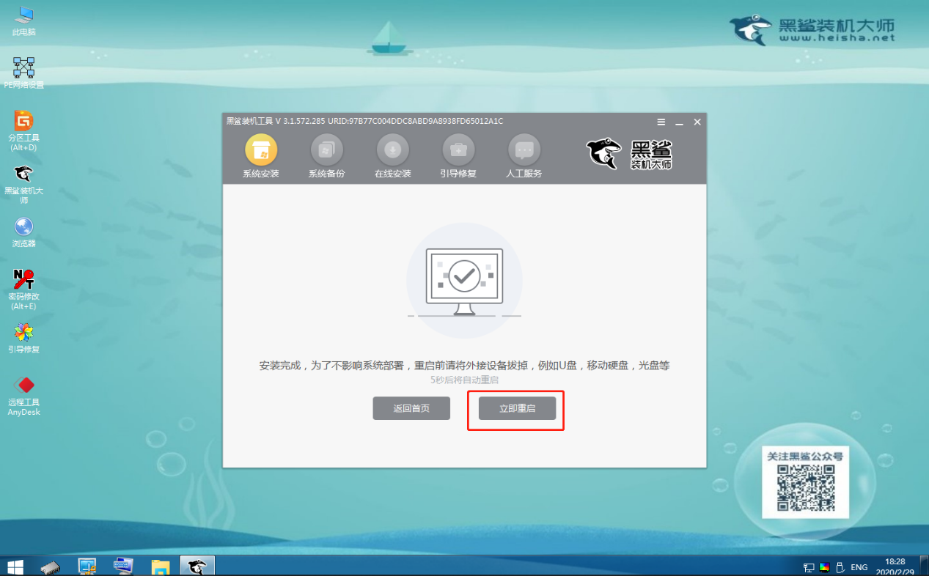Open the Windows Start menu

(x=14, y=565)
